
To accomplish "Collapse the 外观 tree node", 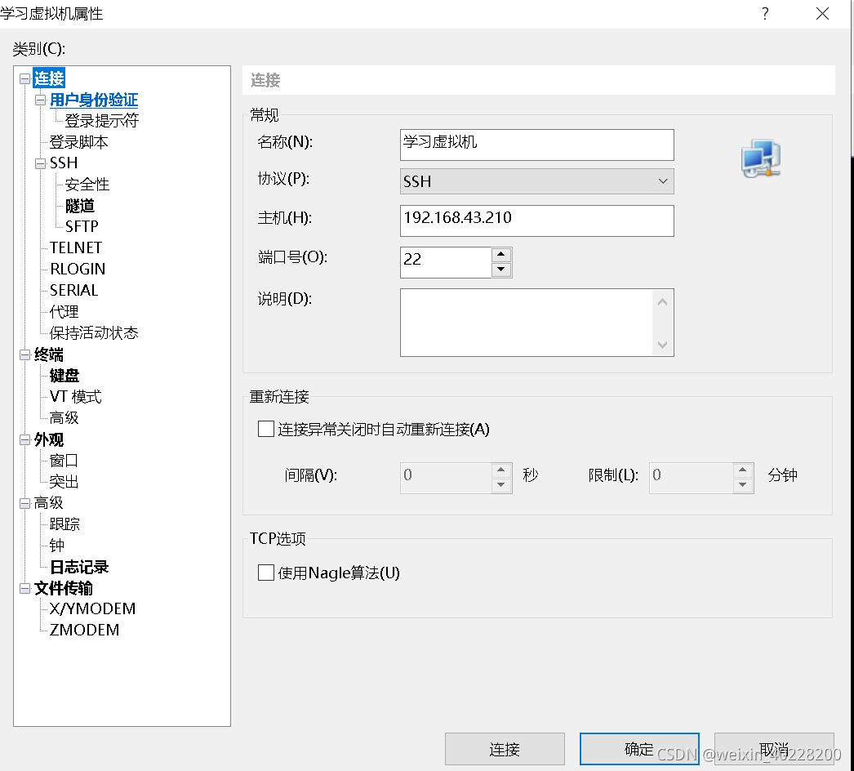I will click(24, 439).
